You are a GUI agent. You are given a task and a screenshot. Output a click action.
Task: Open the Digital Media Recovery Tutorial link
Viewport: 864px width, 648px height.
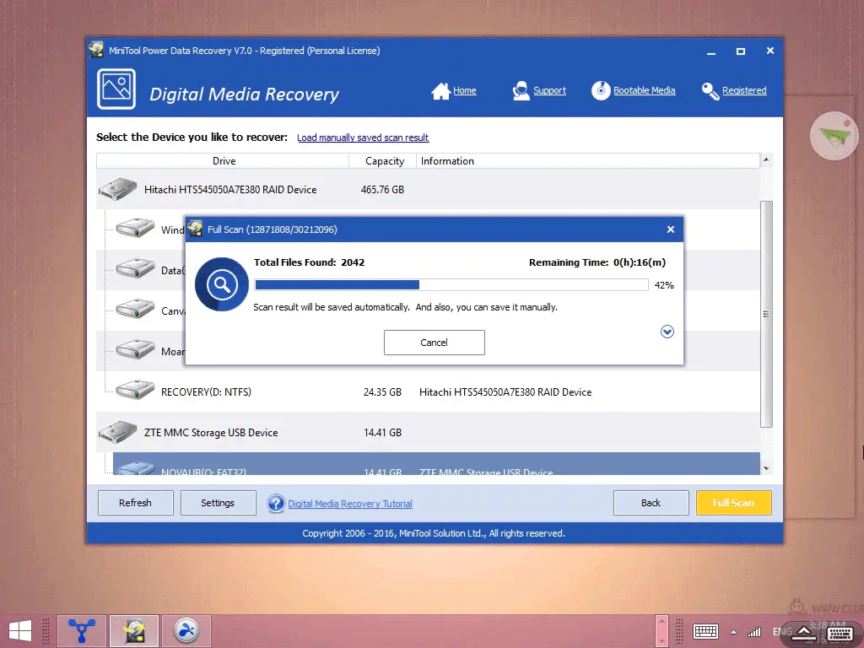pos(350,504)
